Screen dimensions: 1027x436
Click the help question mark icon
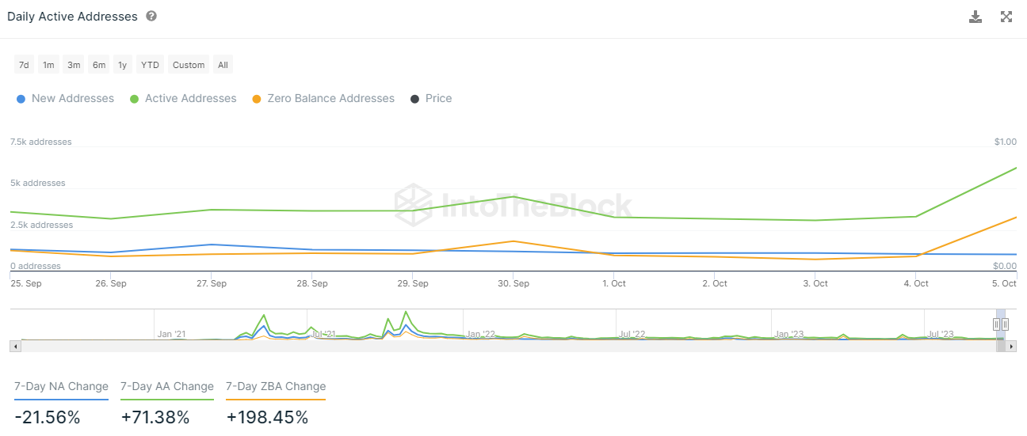tap(151, 17)
